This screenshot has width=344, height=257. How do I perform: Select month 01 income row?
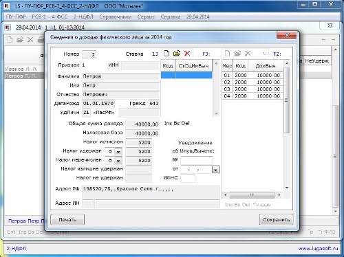tap(252, 75)
